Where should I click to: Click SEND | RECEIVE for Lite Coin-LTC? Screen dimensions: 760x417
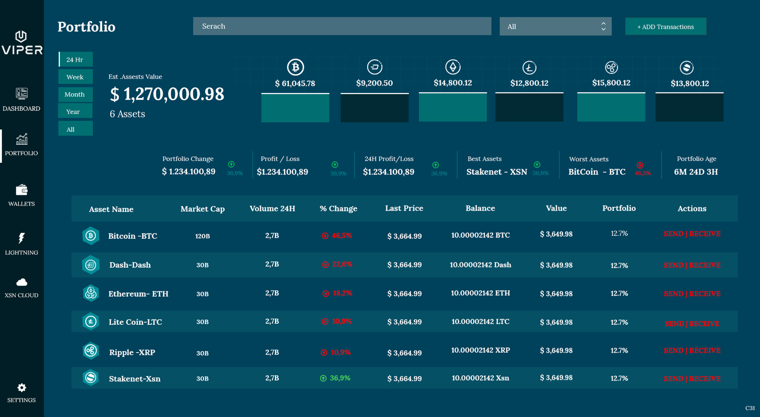(x=692, y=323)
